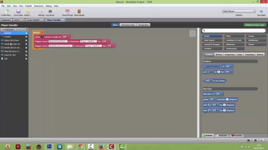The width and height of the screenshot is (268, 150).
Task: Open the Extensions menu
Action: pyautogui.click(x=39, y=6)
